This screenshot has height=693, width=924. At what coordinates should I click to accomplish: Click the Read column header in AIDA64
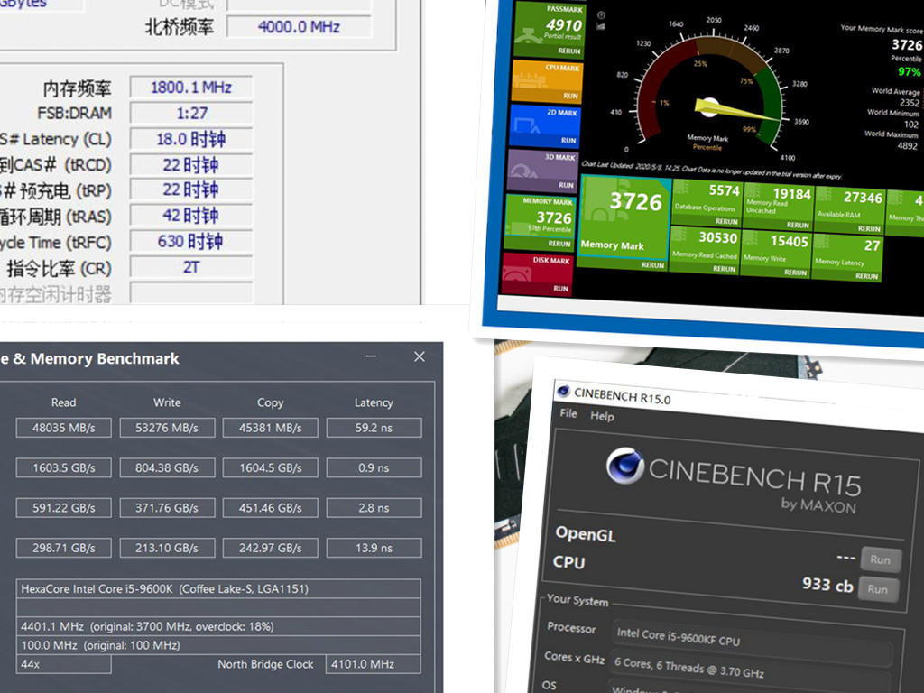(64, 402)
